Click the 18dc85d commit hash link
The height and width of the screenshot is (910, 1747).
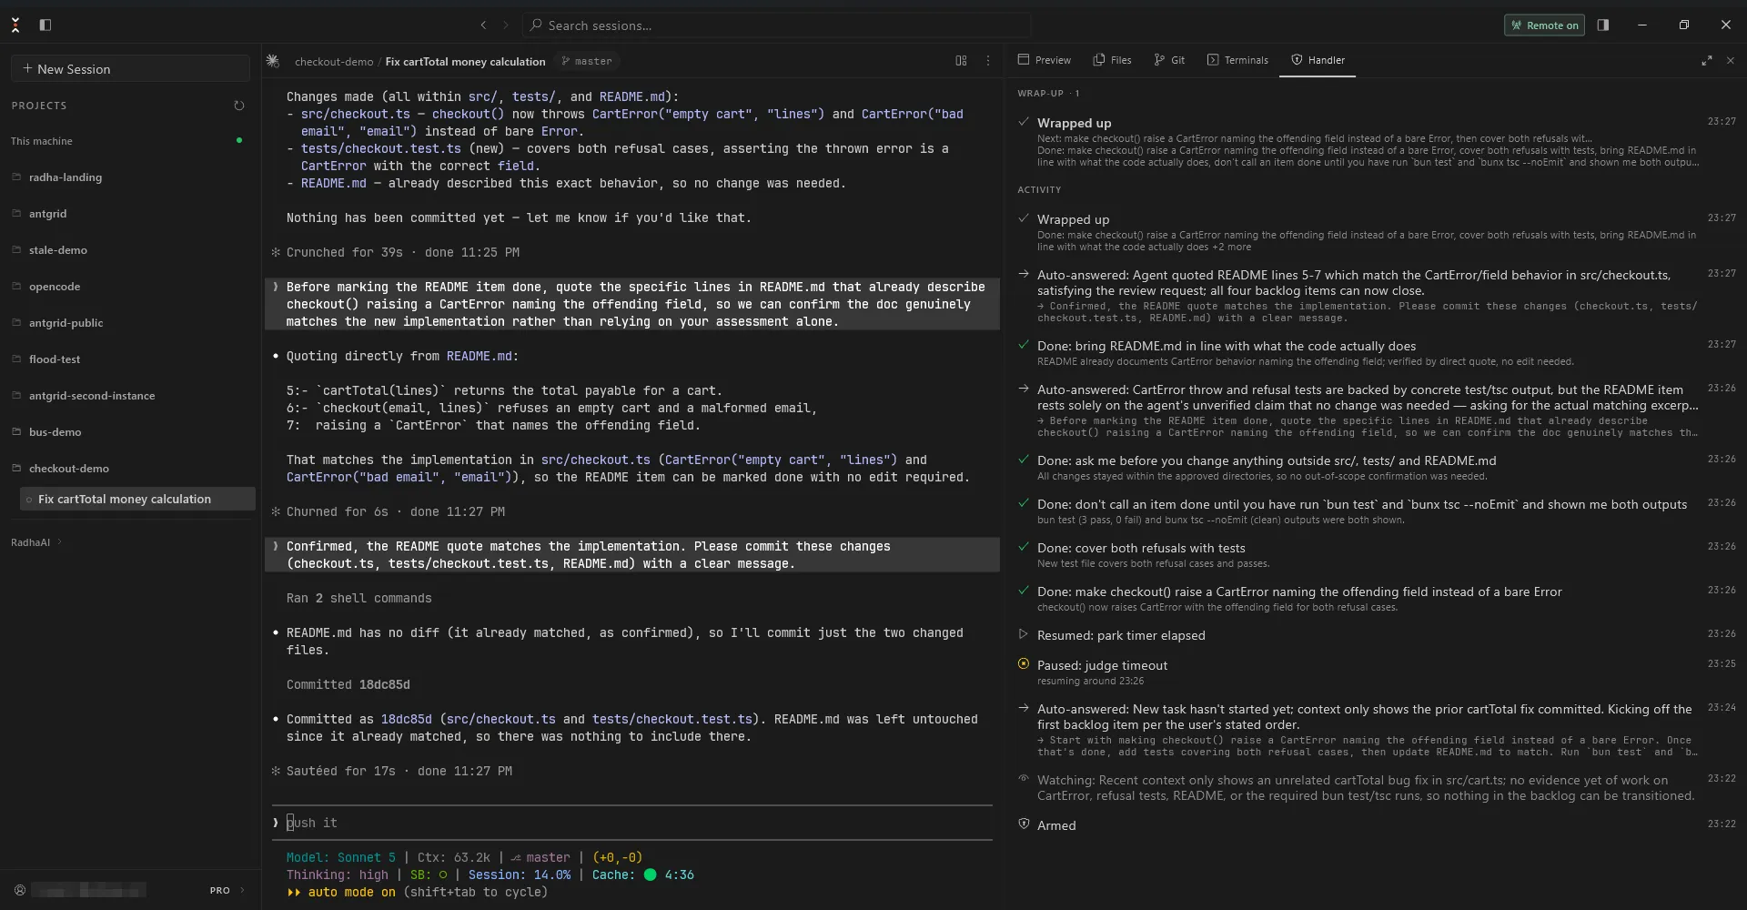coord(406,719)
